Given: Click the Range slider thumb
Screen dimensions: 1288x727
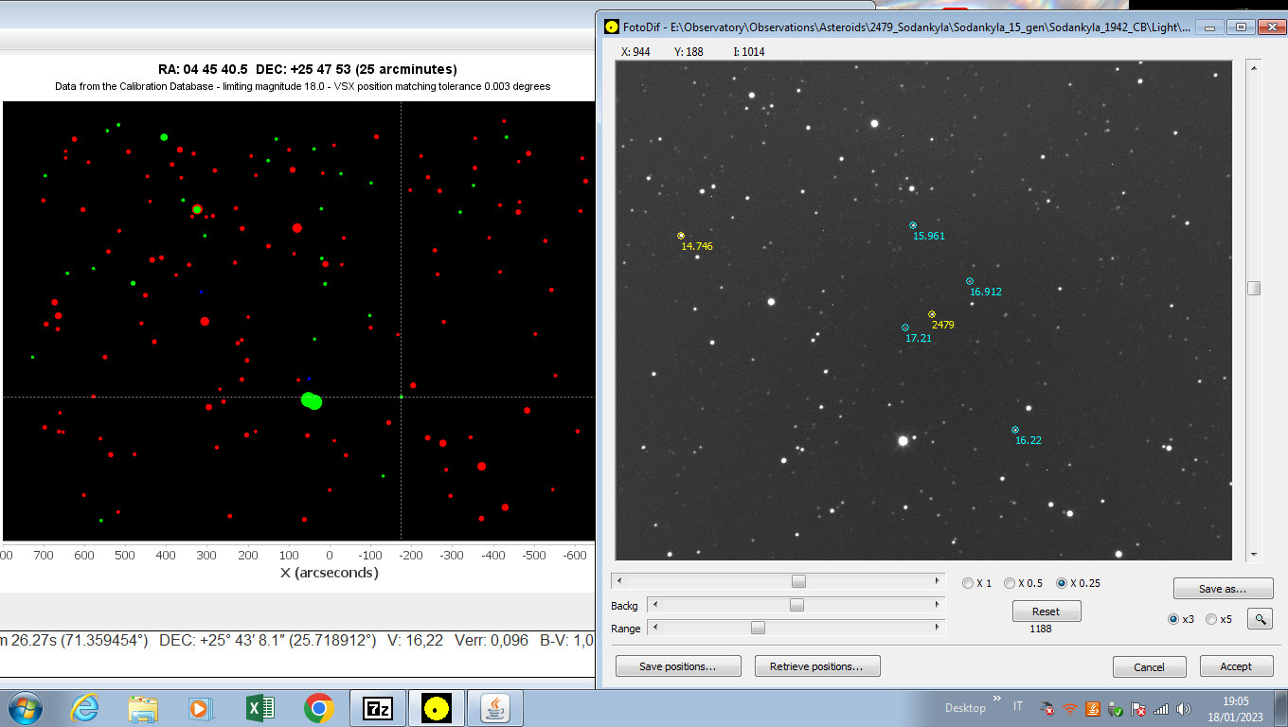Looking at the screenshot, I should click(758, 627).
